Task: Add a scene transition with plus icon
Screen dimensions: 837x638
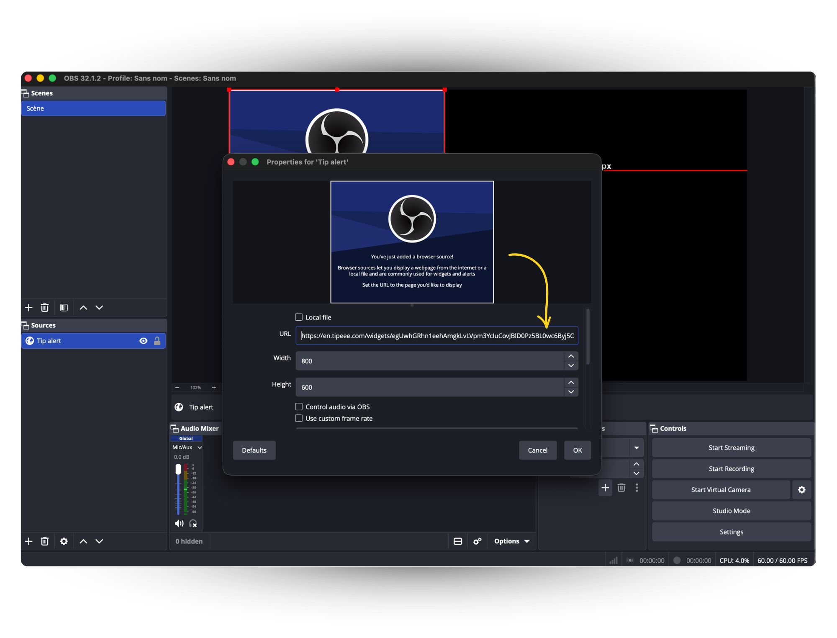Action: (605, 488)
